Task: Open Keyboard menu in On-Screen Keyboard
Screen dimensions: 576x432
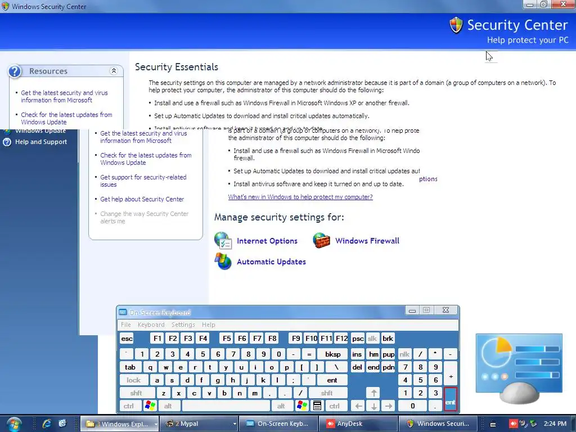Action: [x=151, y=325]
